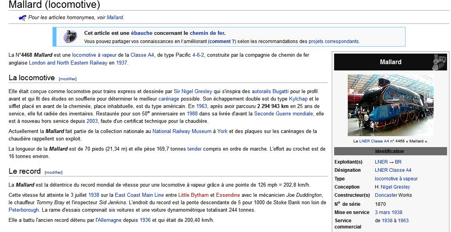Open 'Nigel Gresley' link in Conception row

pyautogui.click(x=395, y=187)
